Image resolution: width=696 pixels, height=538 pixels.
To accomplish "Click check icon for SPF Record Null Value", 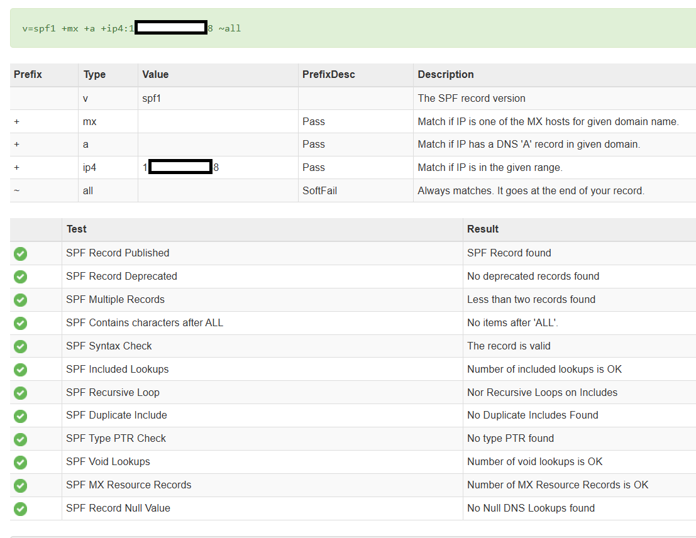I will (20, 508).
